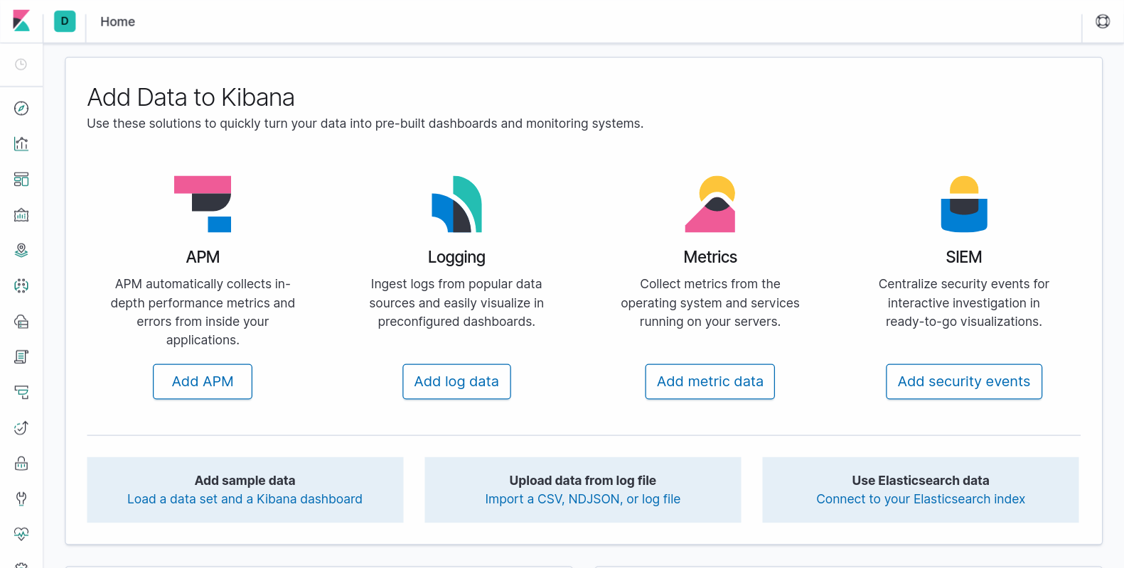The image size is (1124, 568).
Task: Click the Add sample data card title
Action: point(245,481)
